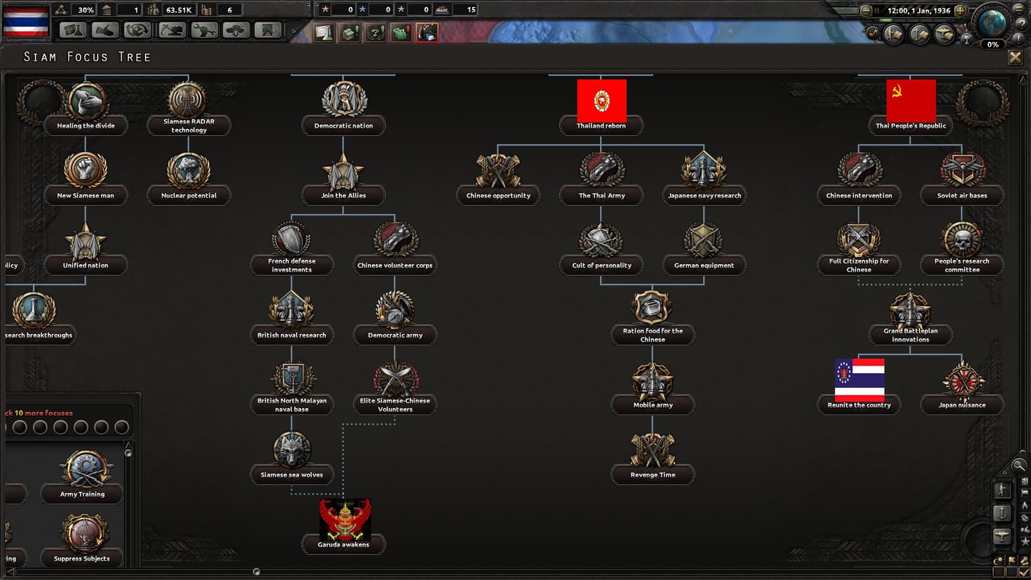The image size is (1031, 580).
Task: Open the Construction tab with crane icon
Action: (171, 30)
